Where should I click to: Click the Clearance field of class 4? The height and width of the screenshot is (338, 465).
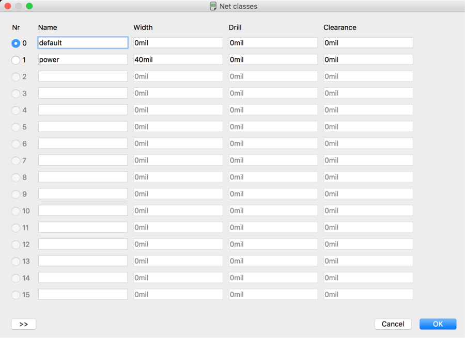click(x=368, y=110)
